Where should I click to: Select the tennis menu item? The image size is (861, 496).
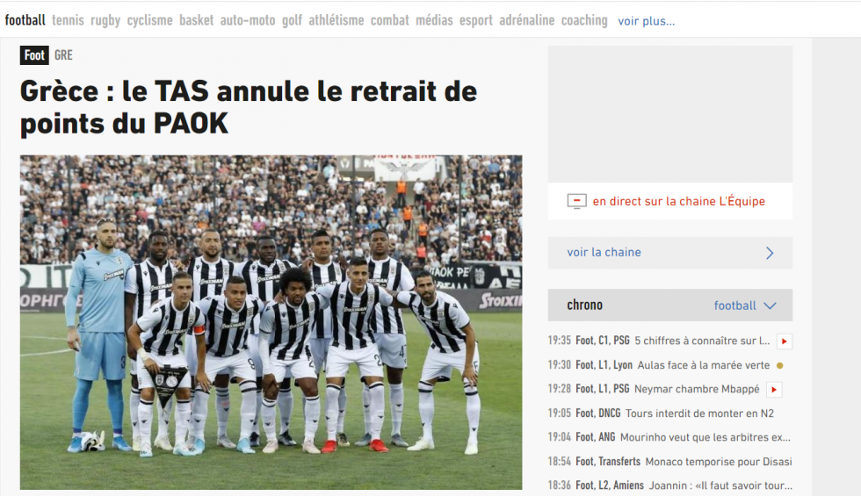tap(69, 20)
